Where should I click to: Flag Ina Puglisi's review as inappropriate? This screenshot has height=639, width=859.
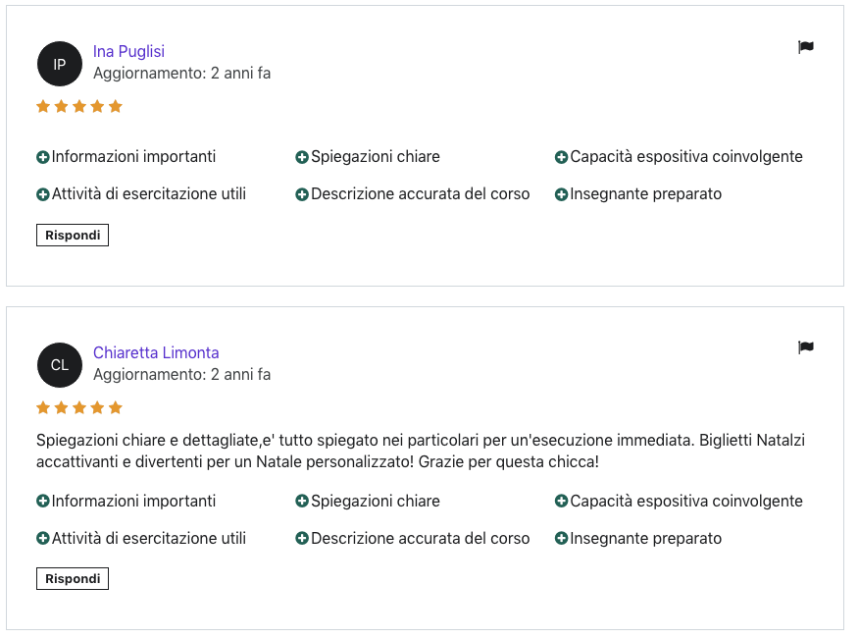(x=805, y=47)
